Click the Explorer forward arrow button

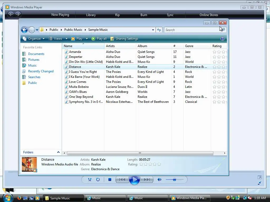(32, 30)
